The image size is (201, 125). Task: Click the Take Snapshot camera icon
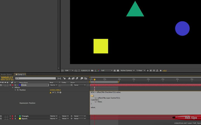92,71
